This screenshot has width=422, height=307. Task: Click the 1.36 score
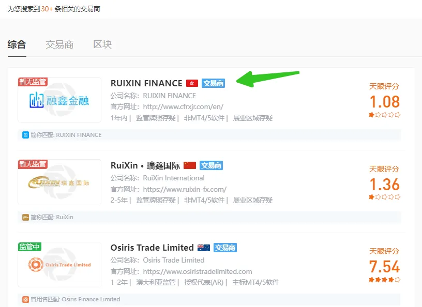click(x=385, y=185)
